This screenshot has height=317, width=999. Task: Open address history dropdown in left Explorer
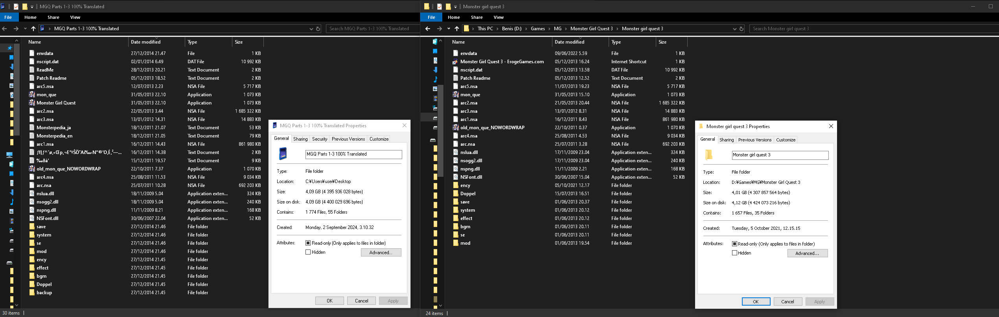point(311,29)
